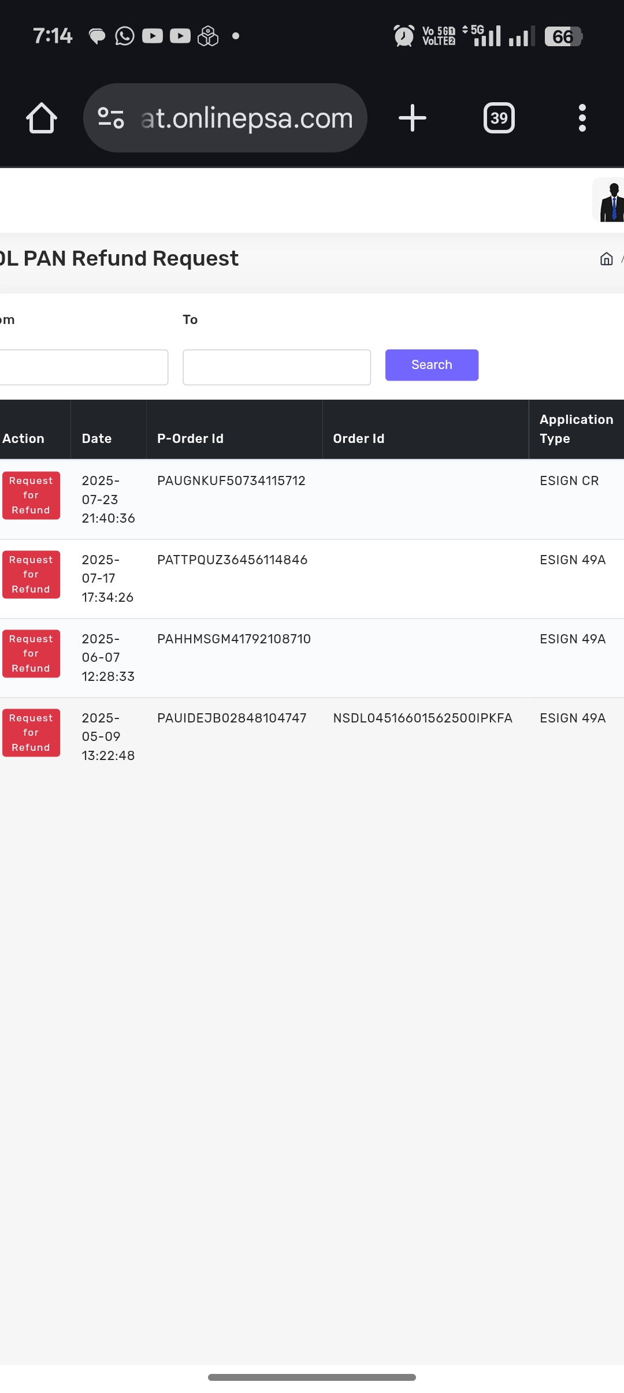Click the Application Type column header

coord(575,429)
